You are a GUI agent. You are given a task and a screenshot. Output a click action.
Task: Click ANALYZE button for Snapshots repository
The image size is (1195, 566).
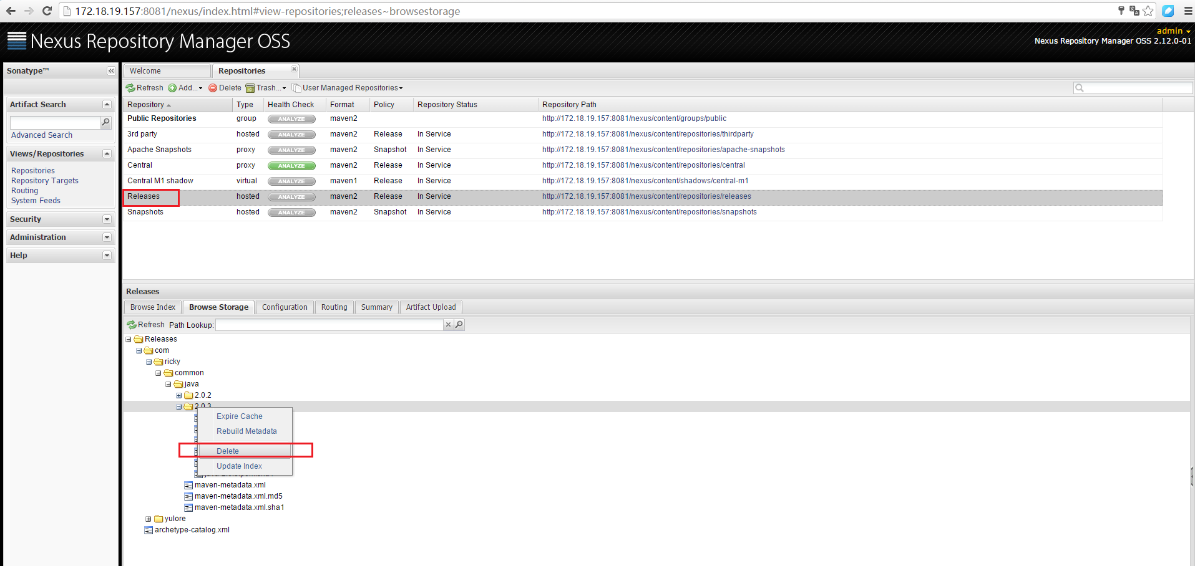coord(291,213)
